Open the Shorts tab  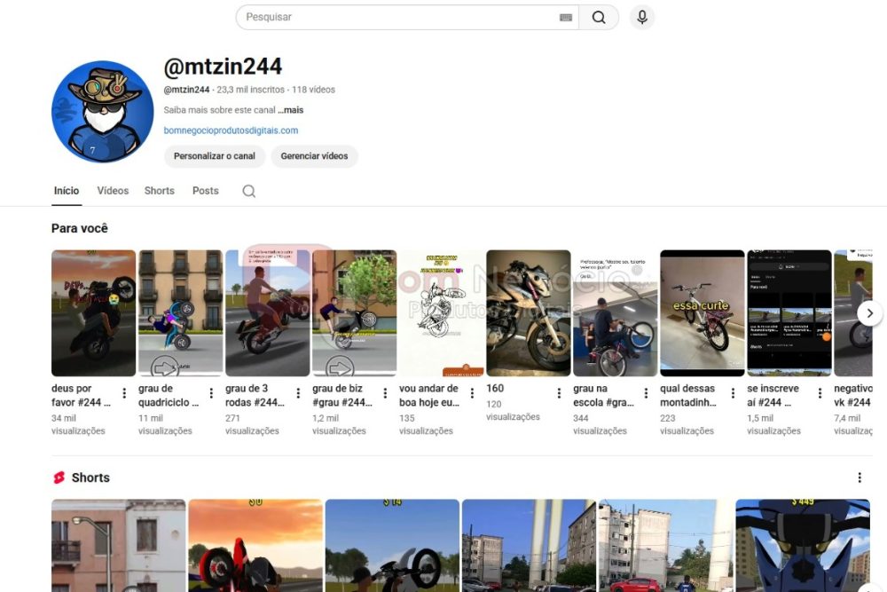click(x=160, y=191)
